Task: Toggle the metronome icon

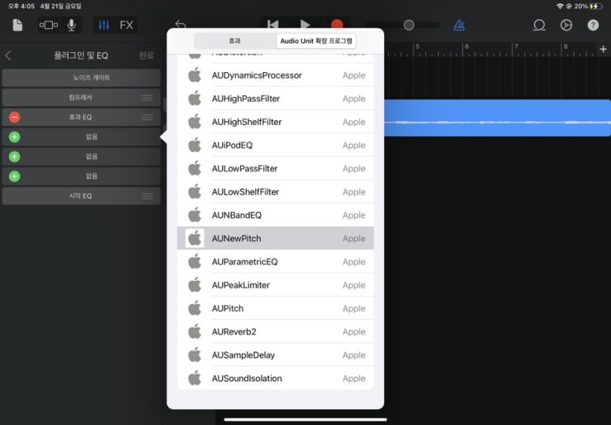Action: click(x=459, y=25)
